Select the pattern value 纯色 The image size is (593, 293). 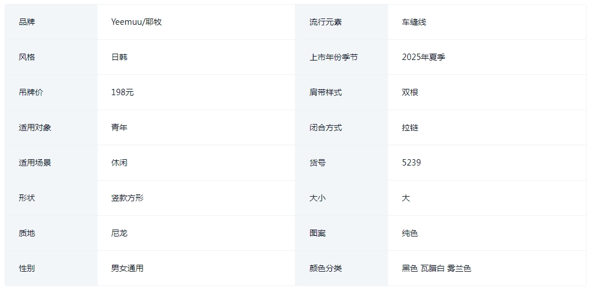pos(410,233)
